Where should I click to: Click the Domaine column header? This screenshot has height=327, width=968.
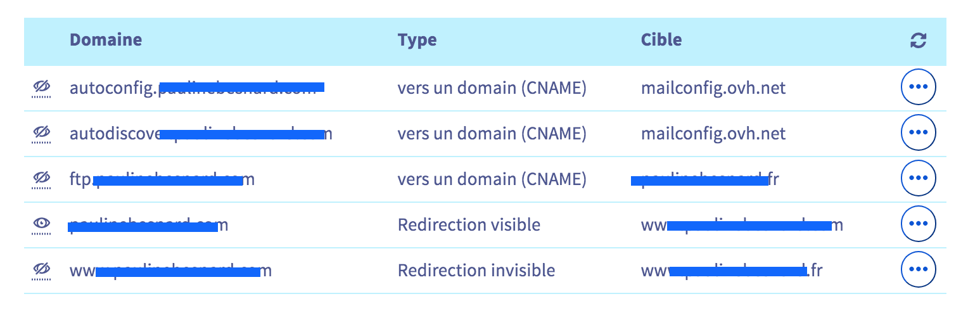pyautogui.click(x=106, y=40)
